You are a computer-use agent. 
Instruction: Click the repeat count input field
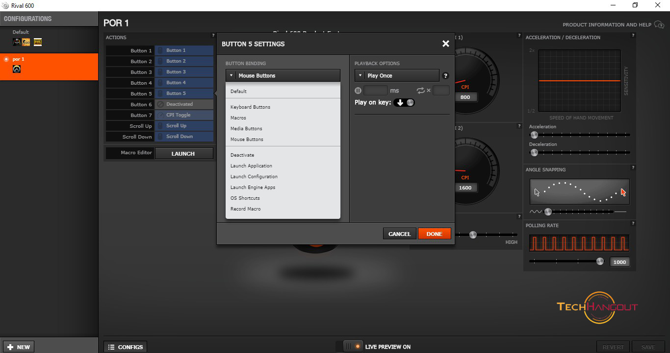tap(441, 91)
